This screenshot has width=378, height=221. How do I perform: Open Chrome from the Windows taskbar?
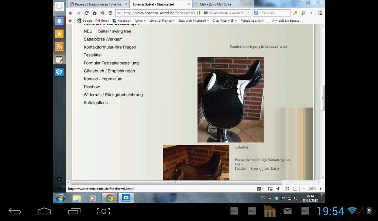coord(110,198)
